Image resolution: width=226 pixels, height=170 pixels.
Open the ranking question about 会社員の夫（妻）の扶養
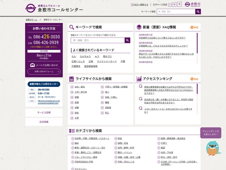click(x=169, y=101)
